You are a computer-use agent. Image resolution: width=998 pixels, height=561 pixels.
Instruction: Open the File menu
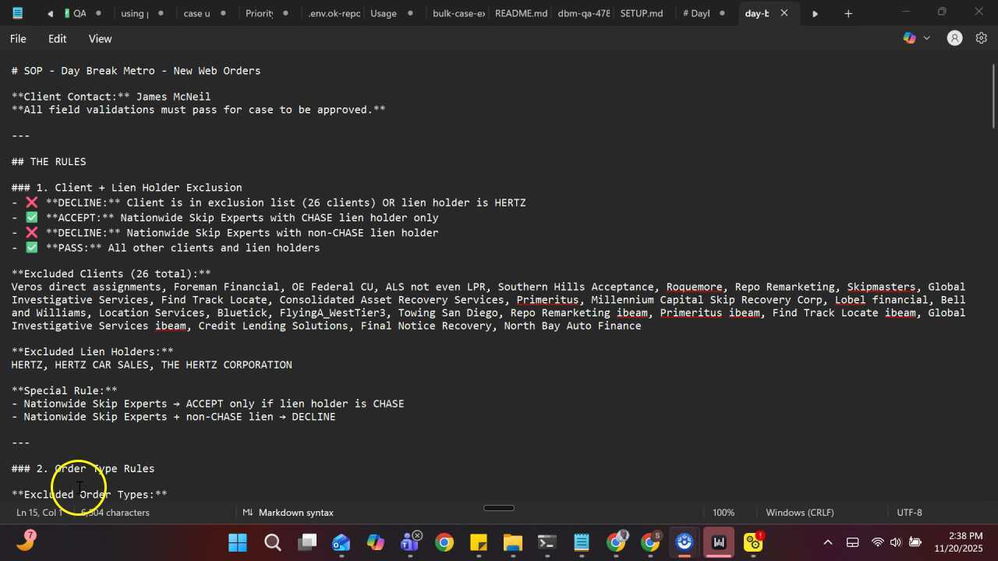[x=18, y=38]
